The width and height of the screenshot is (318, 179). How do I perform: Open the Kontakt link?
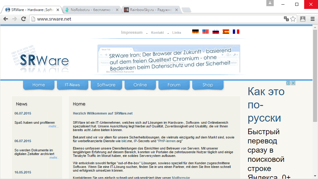coord(157,33)
